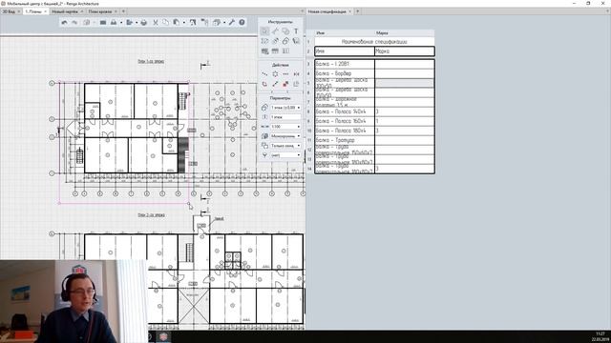
Task: Click the filter funnel icon in Параметры
Action: [x=264, y=155]
